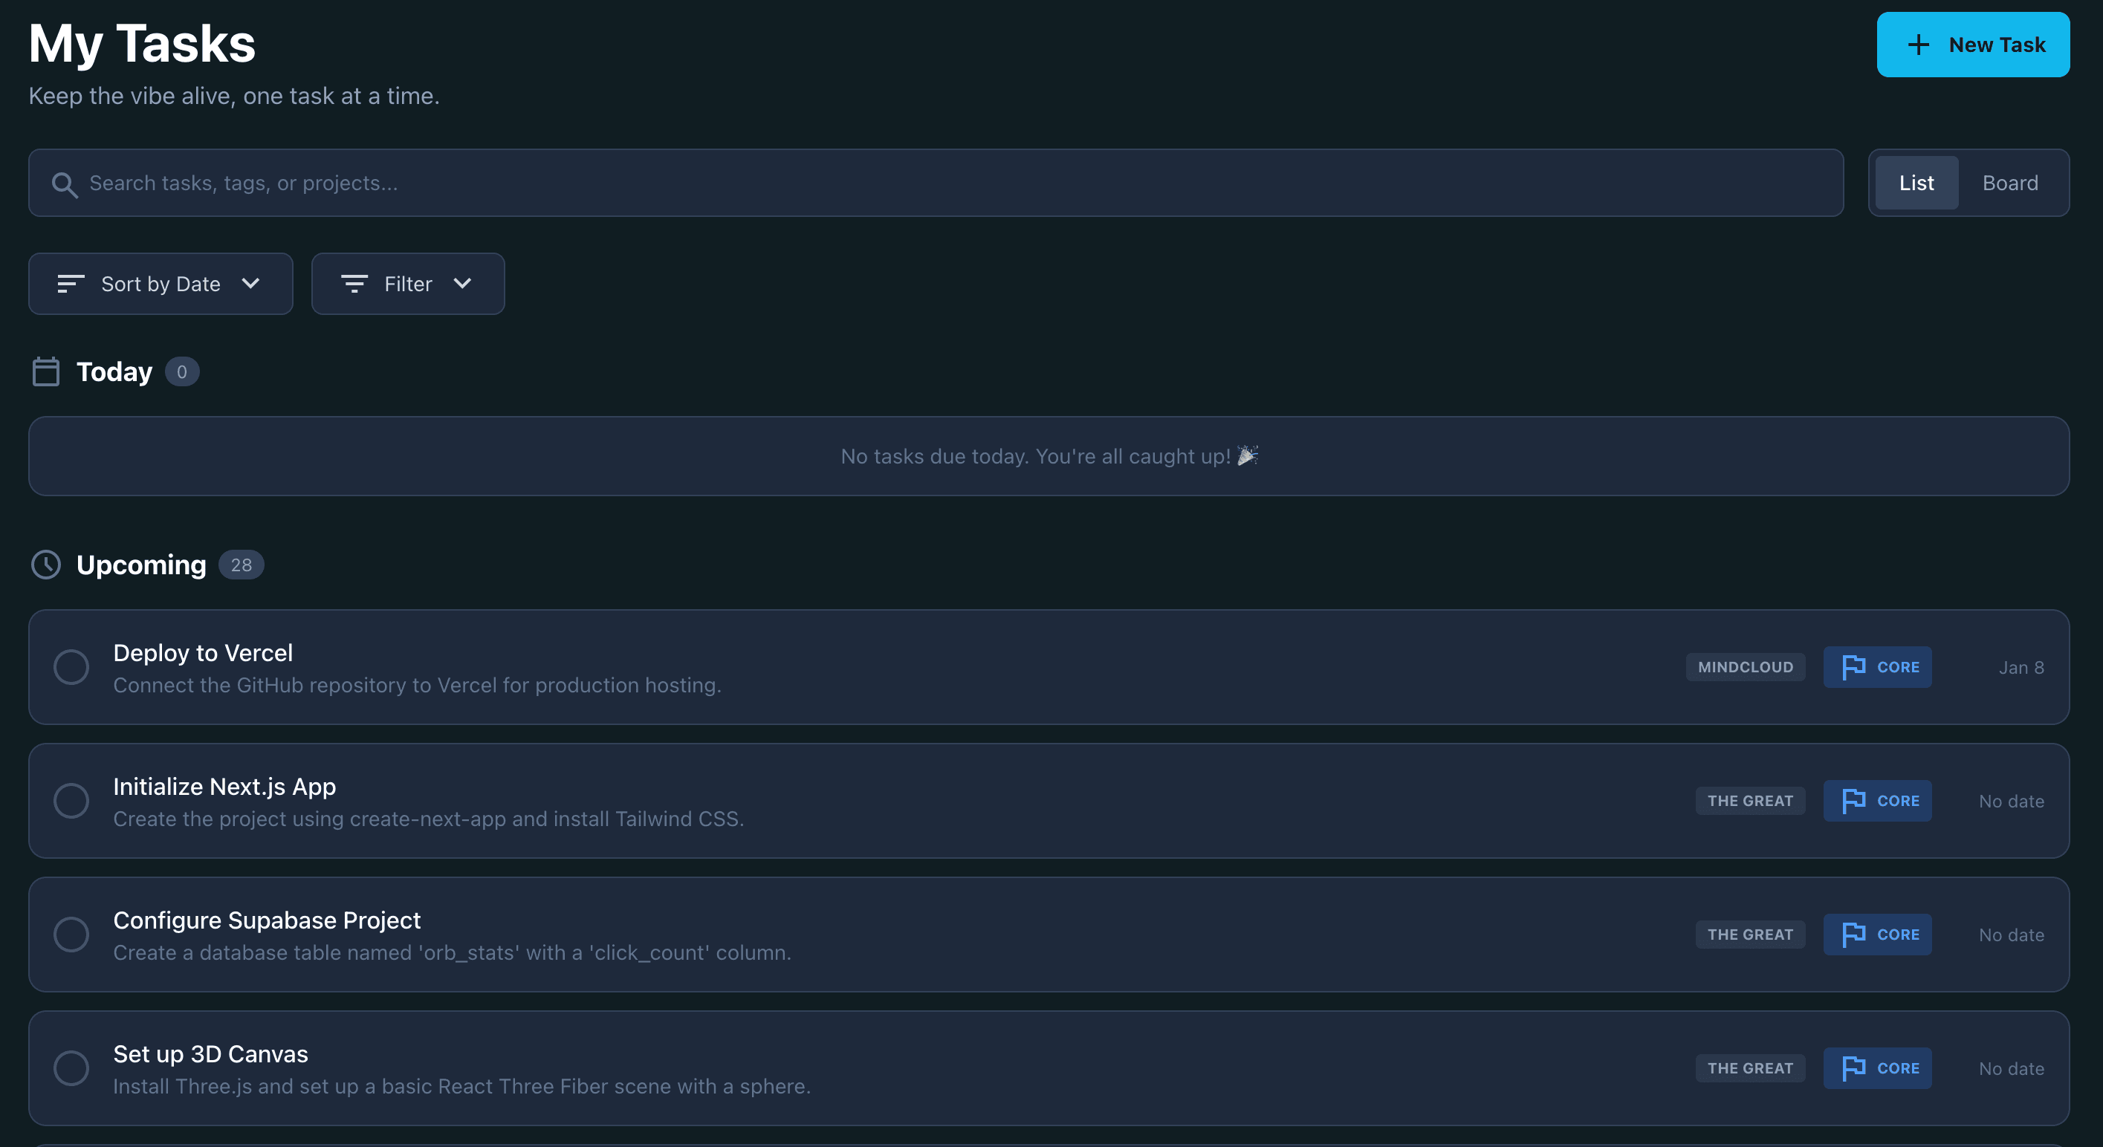
Task: Expand the Filter dropdown
Action: [407, 284]
